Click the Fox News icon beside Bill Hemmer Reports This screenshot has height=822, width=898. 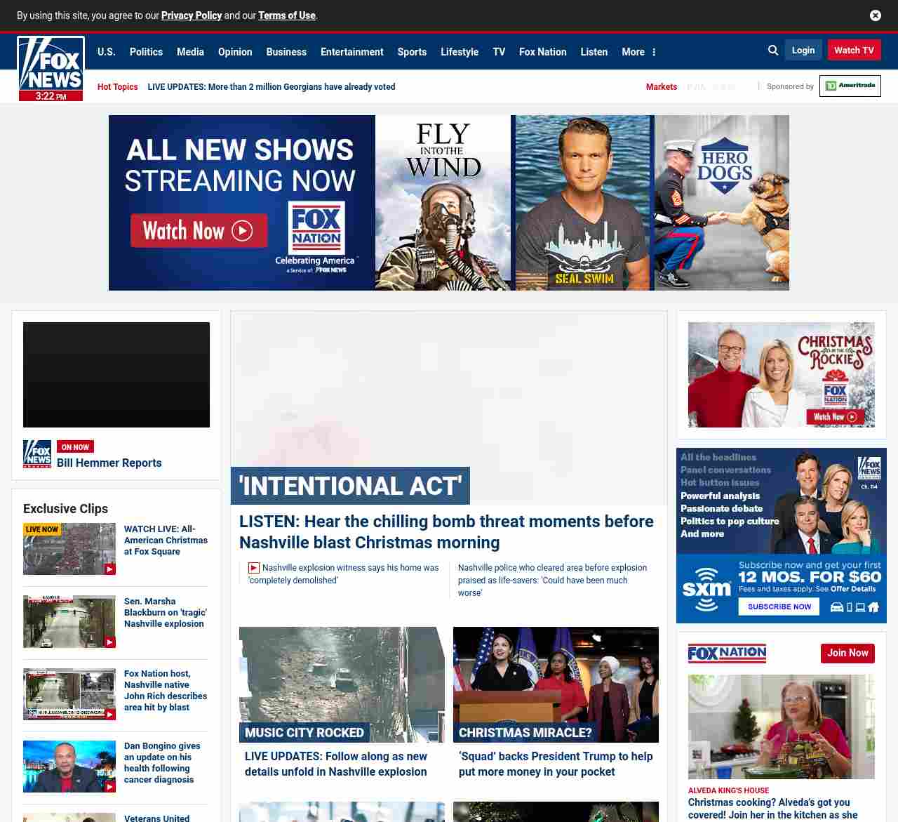coord(37,454)
